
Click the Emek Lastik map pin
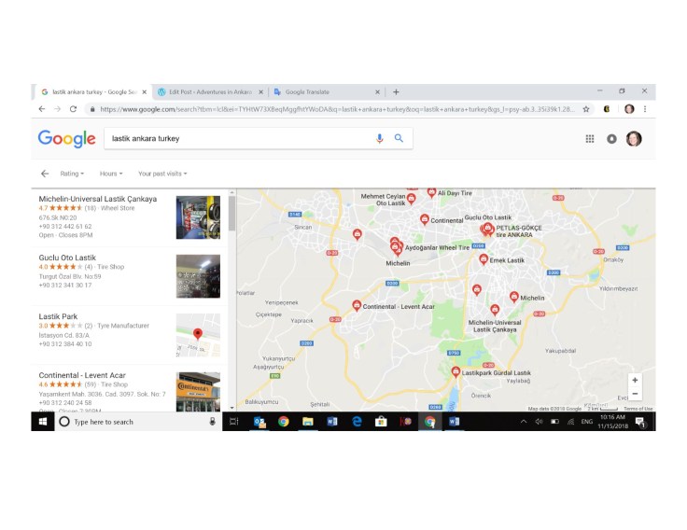(484, 259)
